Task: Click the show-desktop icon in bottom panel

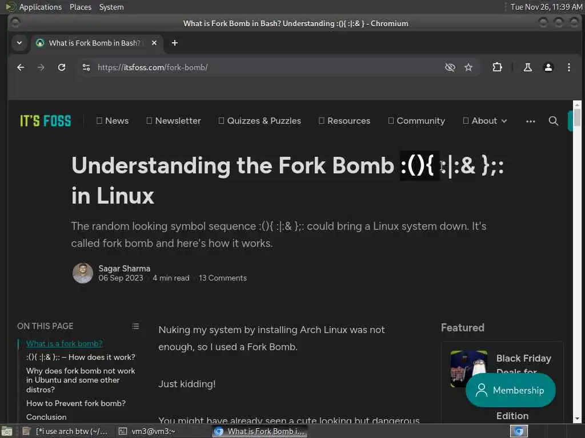Action: (x=7, y=431)
